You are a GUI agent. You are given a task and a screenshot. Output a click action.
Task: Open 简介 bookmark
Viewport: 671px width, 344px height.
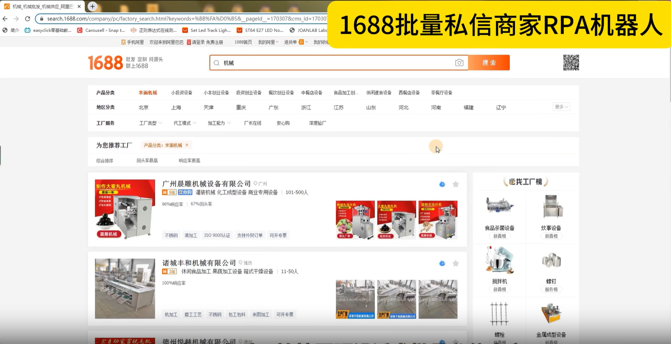[10, 30]
